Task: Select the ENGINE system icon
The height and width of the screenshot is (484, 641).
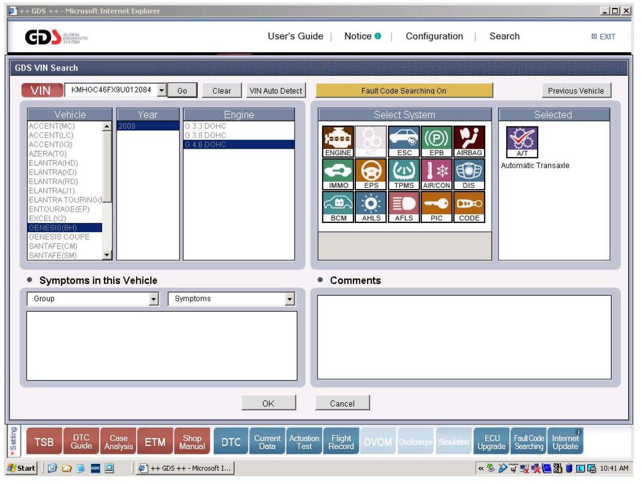Action: (x=338, y=141)
